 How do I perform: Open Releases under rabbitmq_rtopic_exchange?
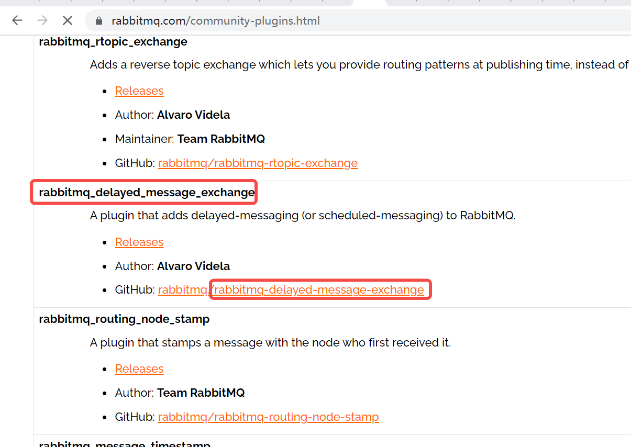click(139, 91)
